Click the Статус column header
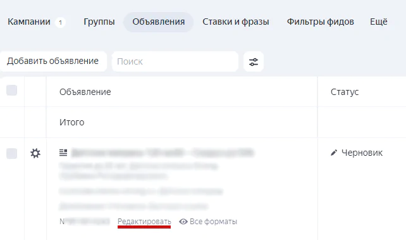The width and height of the screenshot is (406, 240). click(x=345, y=92)
